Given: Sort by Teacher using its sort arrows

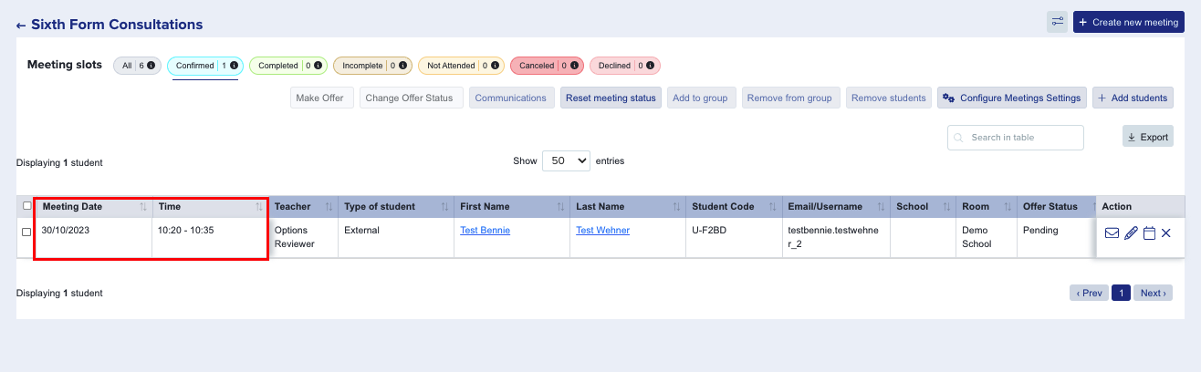Looking at the screenshot, I should [329, 207].
